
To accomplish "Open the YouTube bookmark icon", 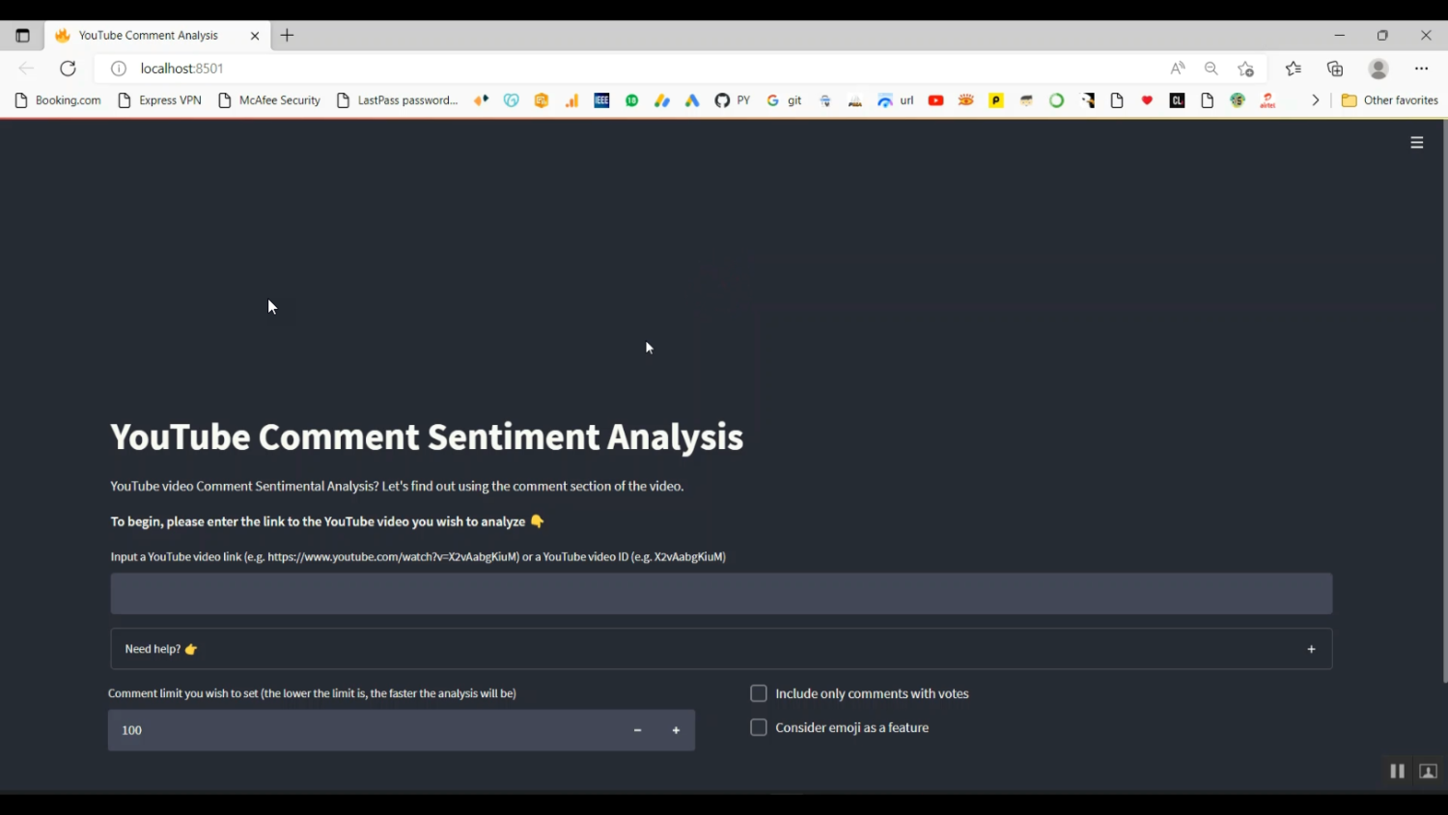I will pyautogui.click(x=935, y=100).
